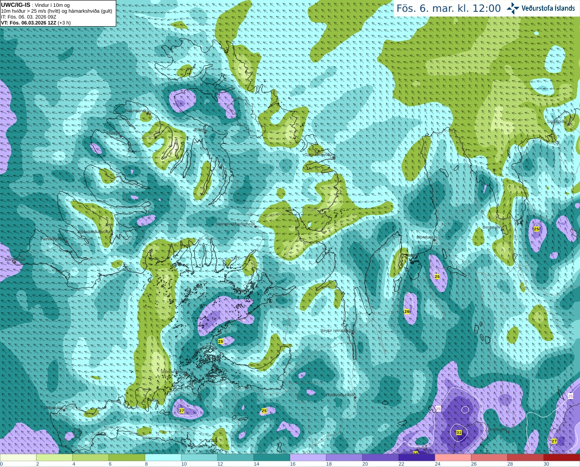Viewport: 580px width, 467px height.
Task: Click the Reykir í Hrútafirði station label
Action: pyautogui.click(x=336, y=331)
